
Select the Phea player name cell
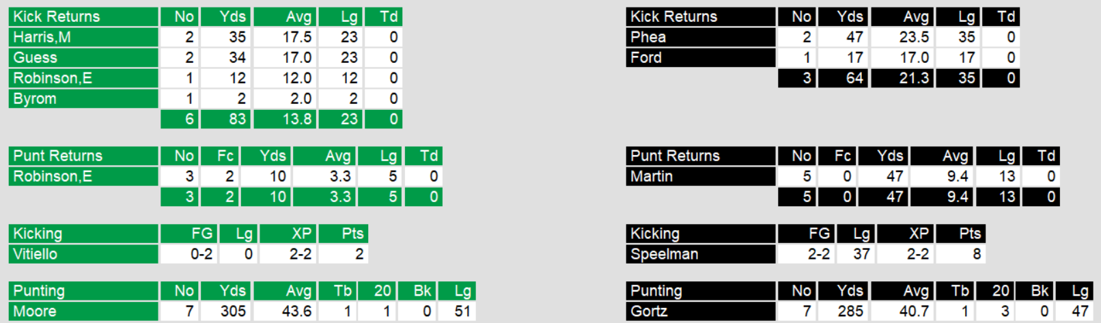(701, 37)
